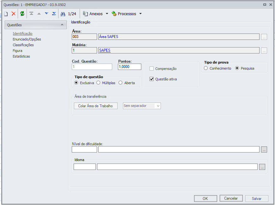Open the Processos dropdown menu
Viewport: 275px width, 205px height.
(x=140, y=14)
